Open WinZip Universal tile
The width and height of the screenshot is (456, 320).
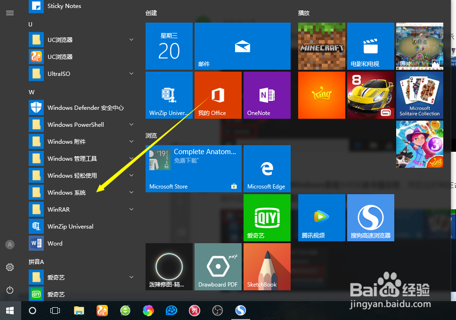click(169, 95)
